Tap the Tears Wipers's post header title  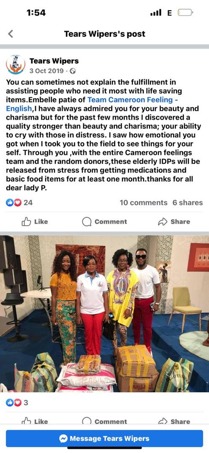[x=105, y=34]
